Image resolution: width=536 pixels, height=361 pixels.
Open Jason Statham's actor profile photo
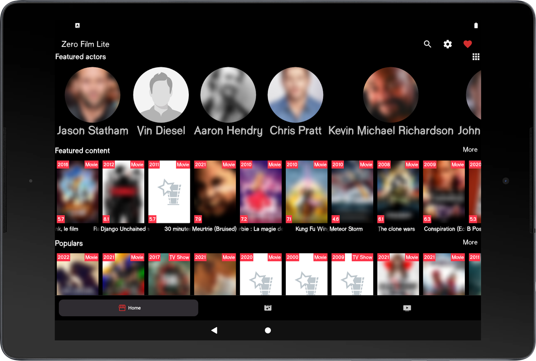[92, 95]
